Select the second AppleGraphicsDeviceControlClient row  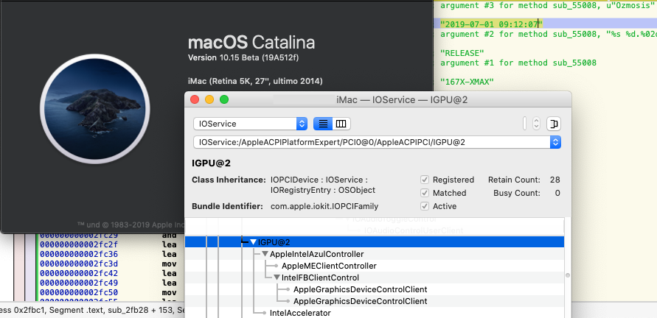375,301
